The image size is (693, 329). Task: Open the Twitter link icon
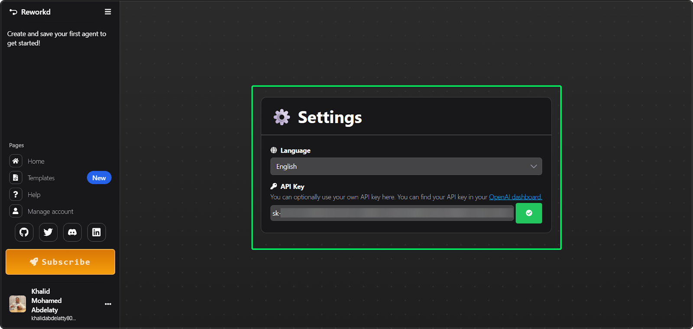click(48, 232)
